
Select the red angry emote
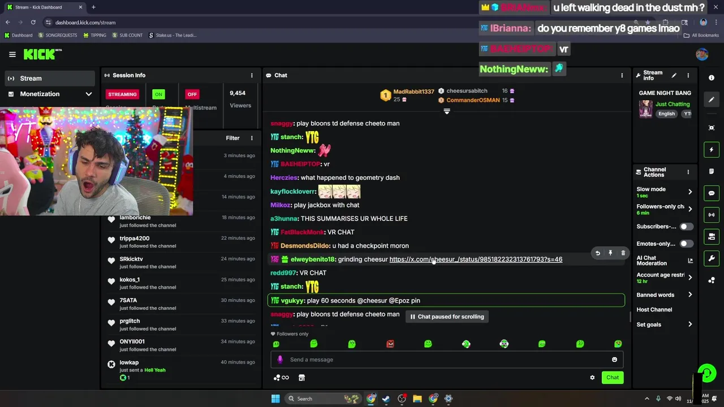[390, 344]
